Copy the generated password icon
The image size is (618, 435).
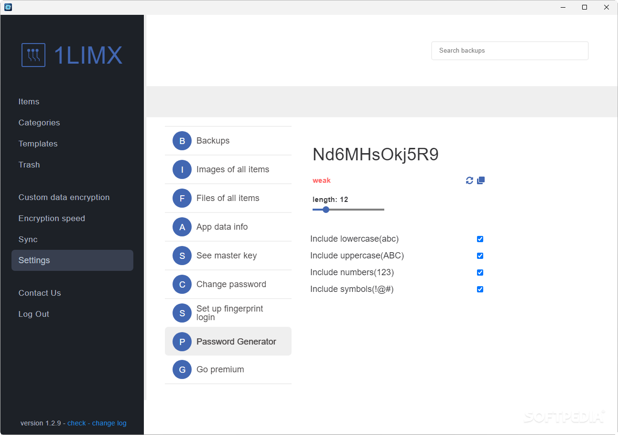coord(481,180)
